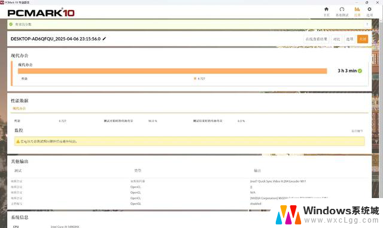Open the Benchmarks gauge icon
383x228 pixels.
(x=342, y=10)
